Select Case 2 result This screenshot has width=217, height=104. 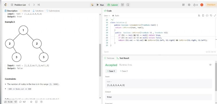pos(124,71)
